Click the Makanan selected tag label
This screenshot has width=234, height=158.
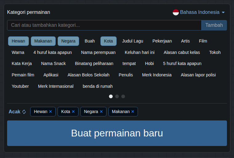(x=121, y=111)
